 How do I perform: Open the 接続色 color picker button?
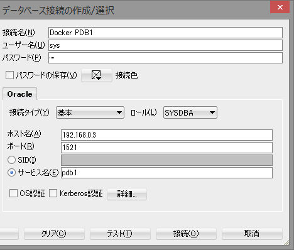[x=97, y=75]
